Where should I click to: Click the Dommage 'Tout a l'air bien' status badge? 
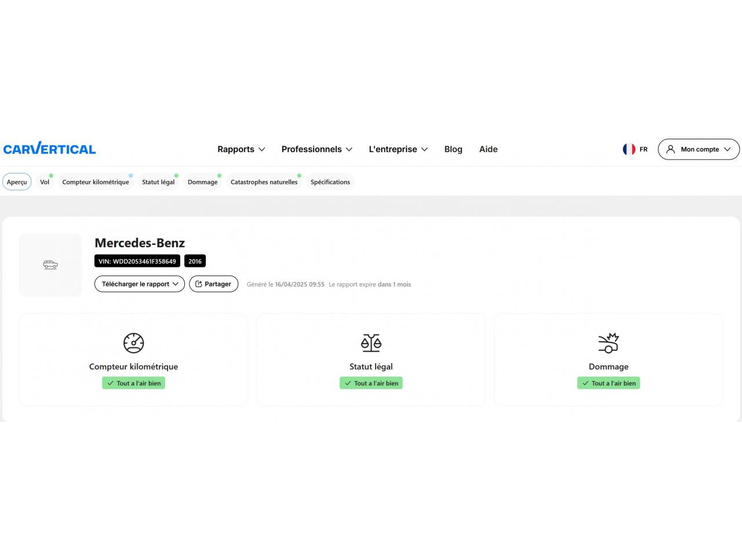pyautogui.click(x=608, y=384)
